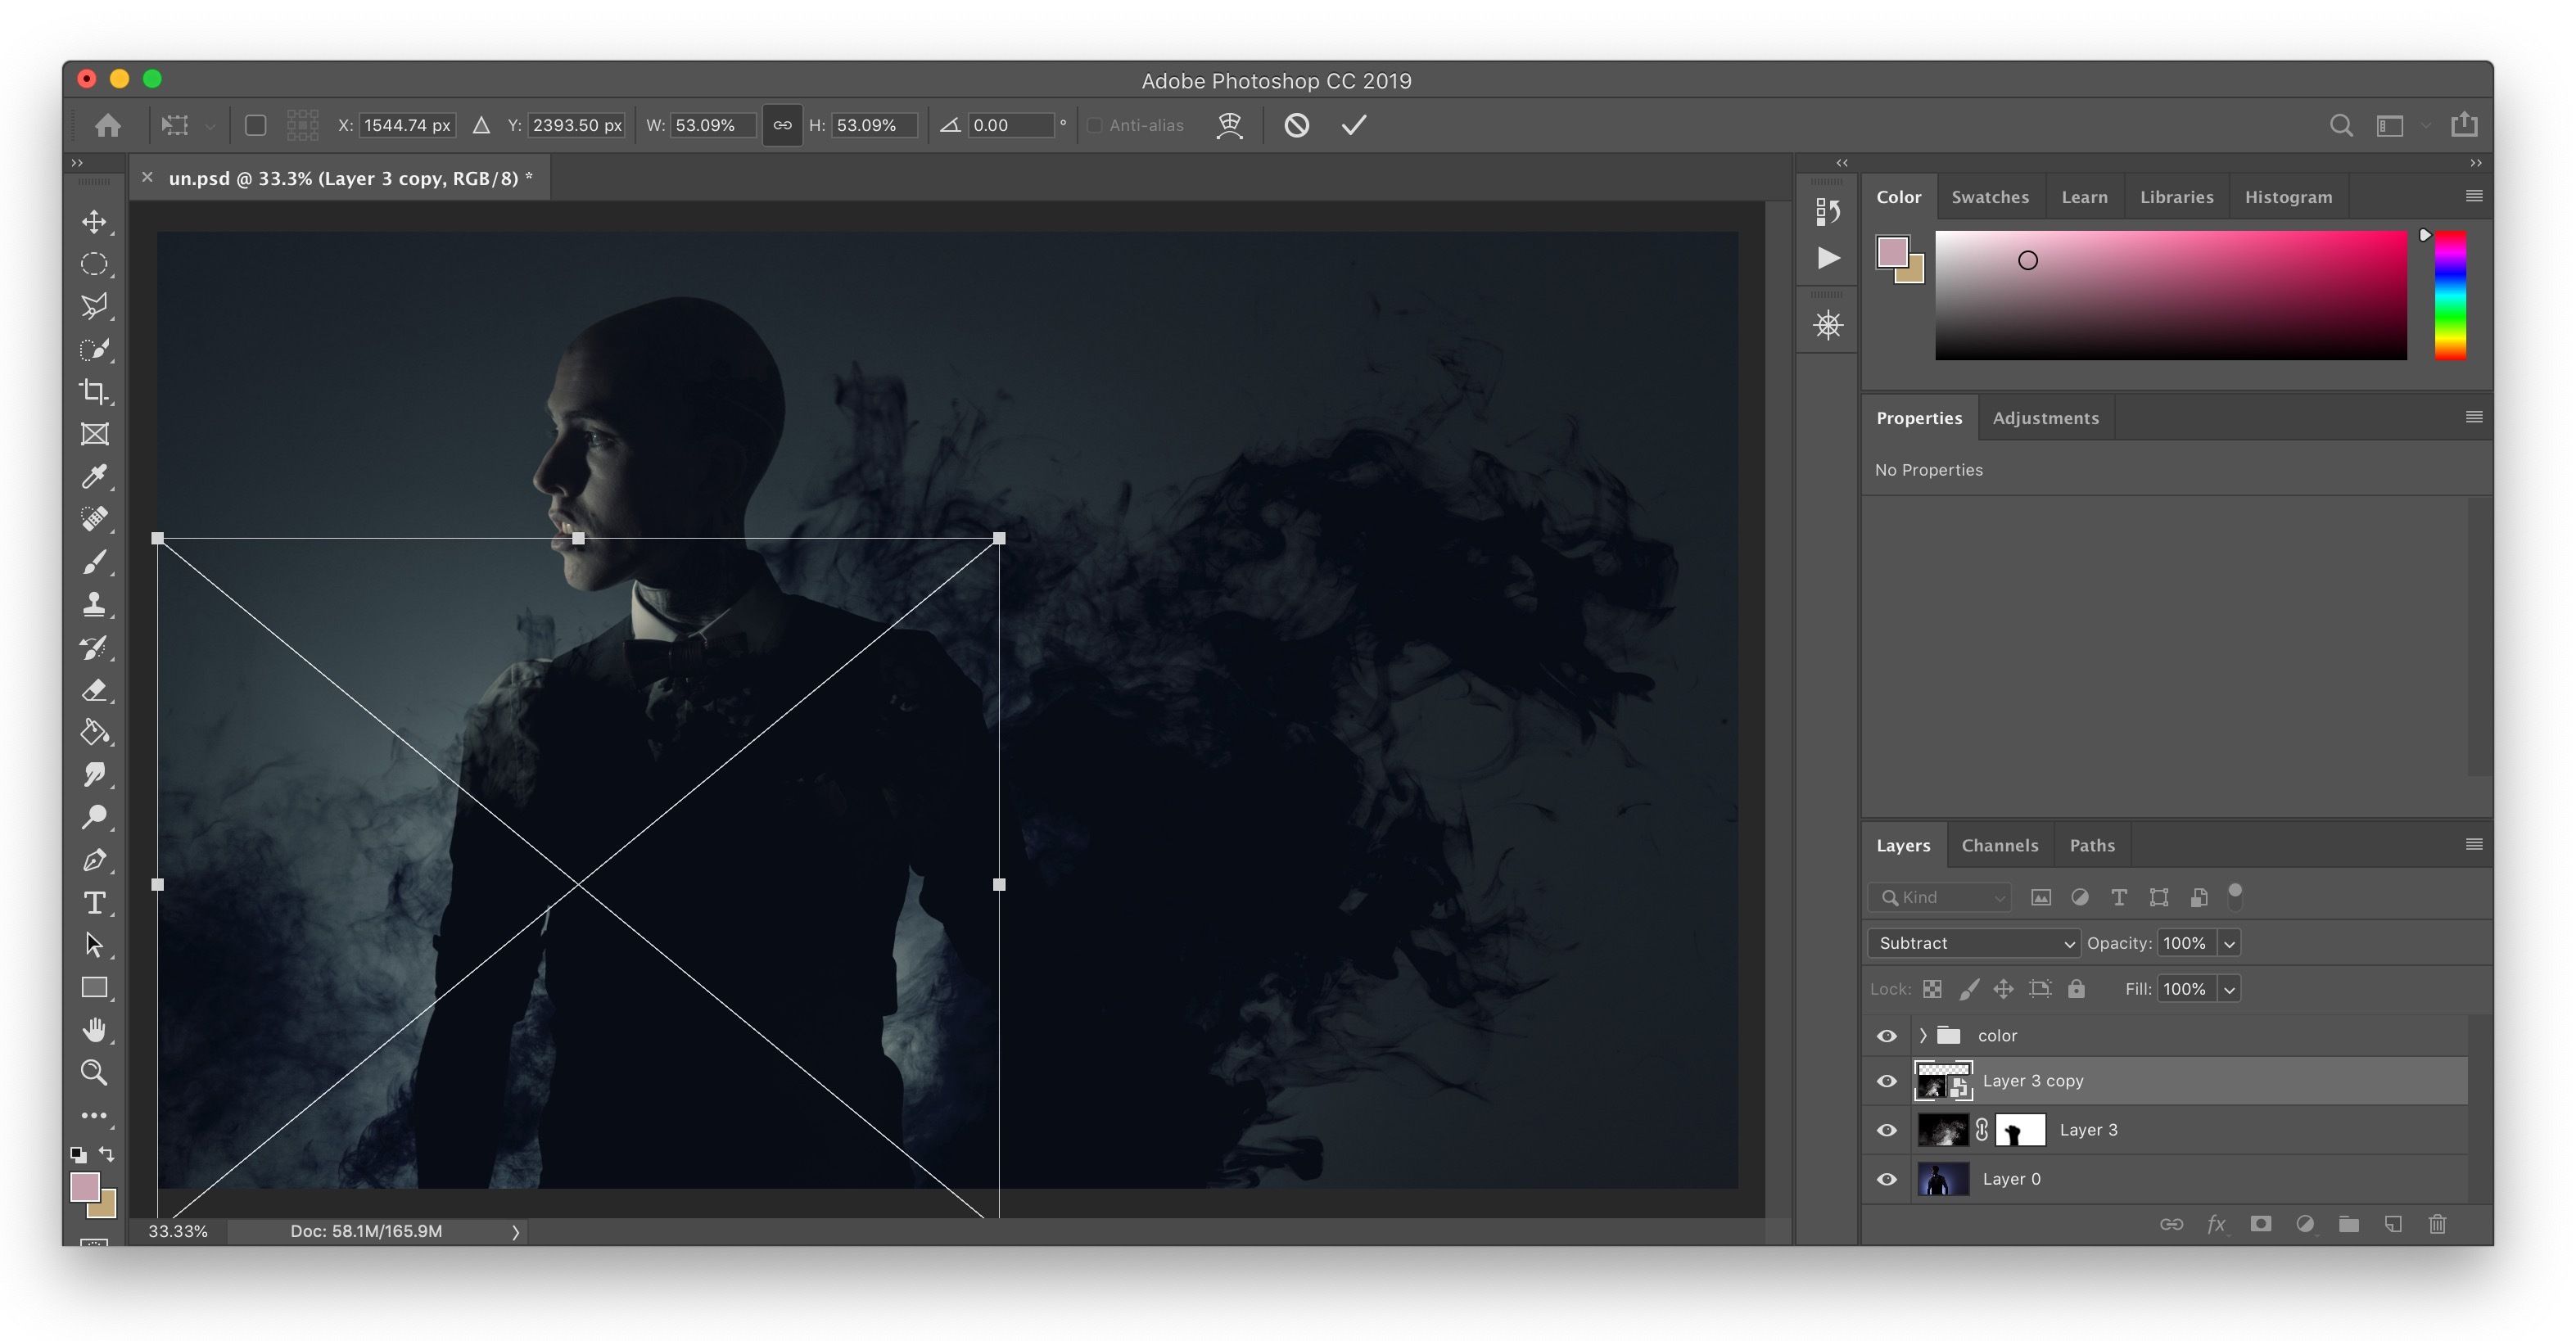Toggle visibility of Layer 0
Viewport: 2576px width, 1341px height.
point(1886,1179)
